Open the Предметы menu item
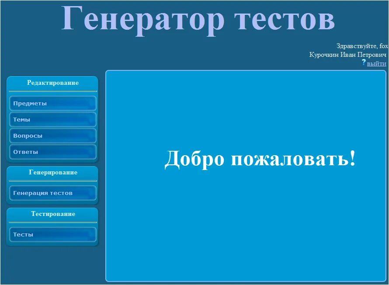The height and width of the screenshot is (285, 389). pyautogui.click(x=53, y=104)
